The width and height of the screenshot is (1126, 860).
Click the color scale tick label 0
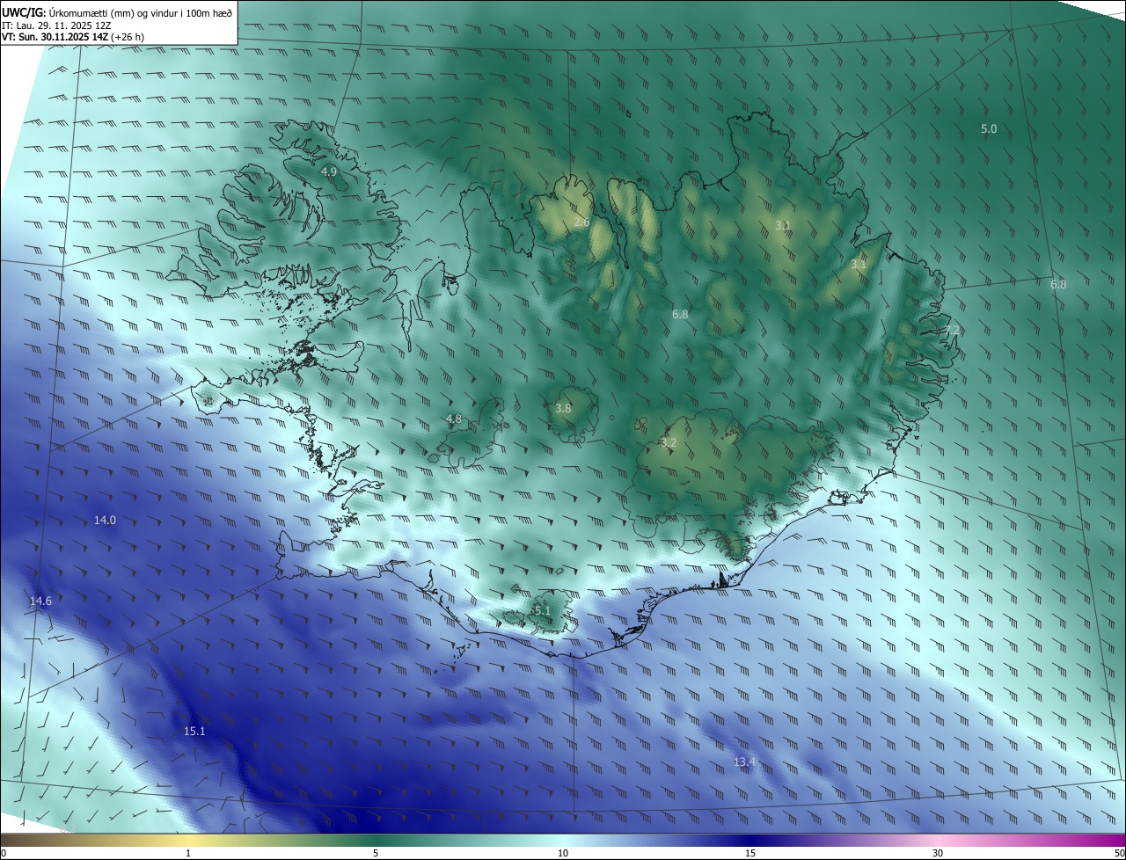click(4, 853)
